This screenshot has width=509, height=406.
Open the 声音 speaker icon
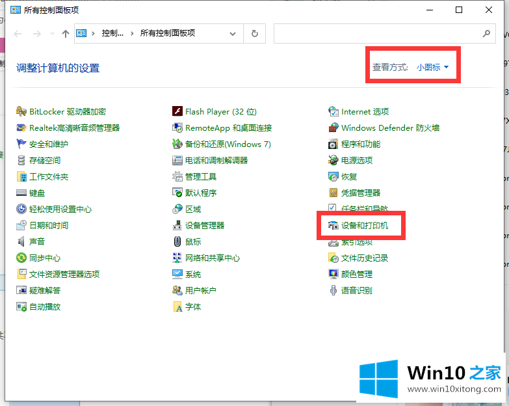(21, 241)
